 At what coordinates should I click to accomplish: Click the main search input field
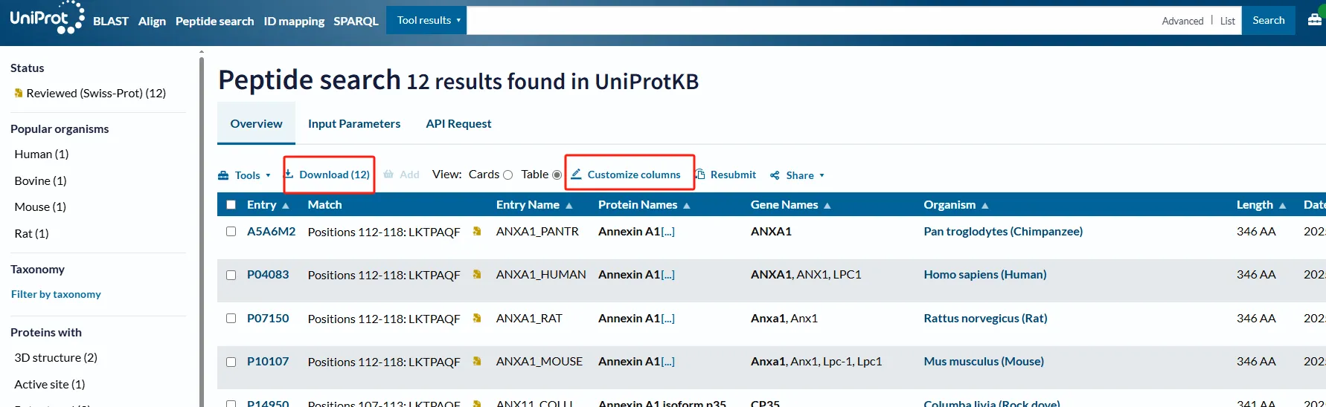pos(811,20)
